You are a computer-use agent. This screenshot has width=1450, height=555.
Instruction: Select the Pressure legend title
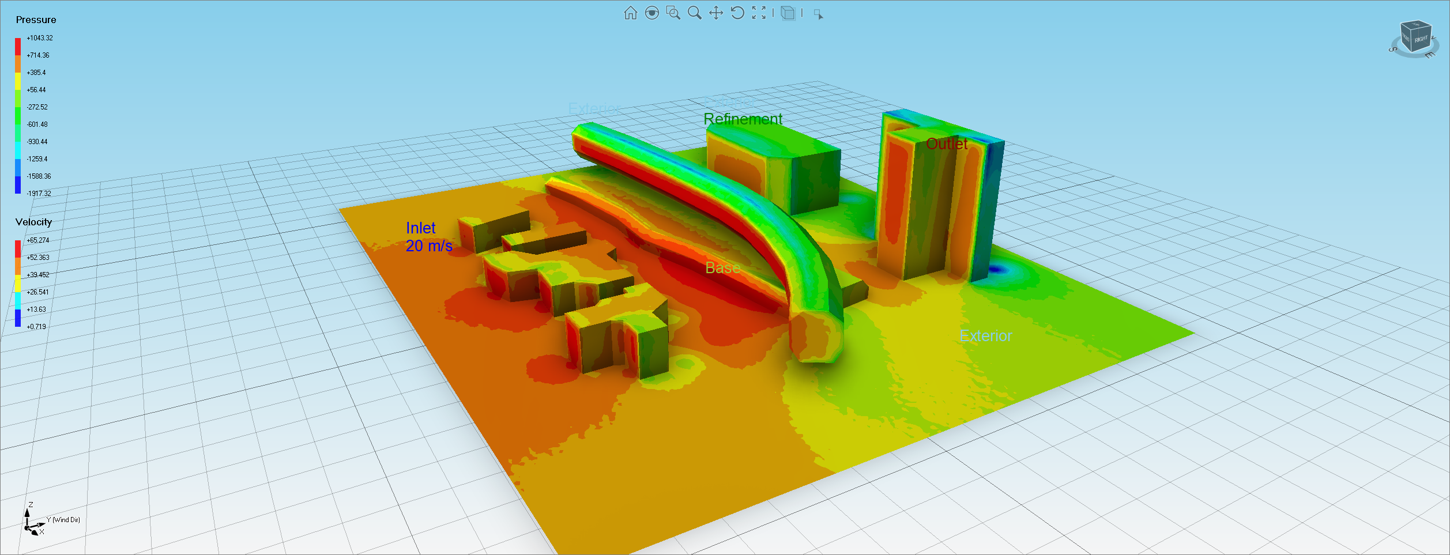point(36,20)
